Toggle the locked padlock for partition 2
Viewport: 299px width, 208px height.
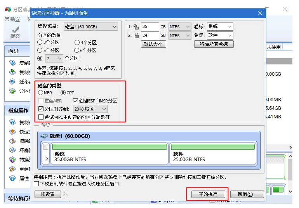point(136,35)
